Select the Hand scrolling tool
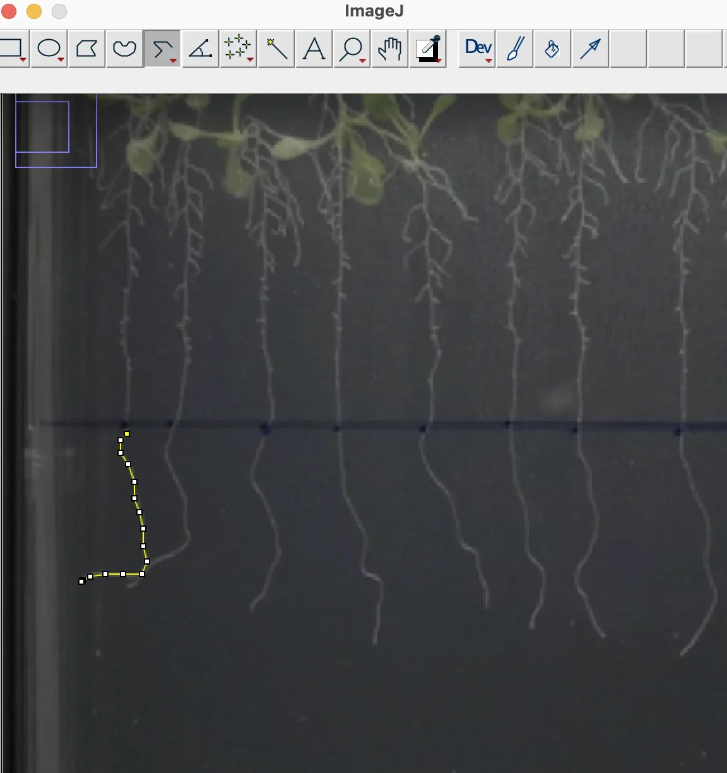Viewport: 727px width, 773px height. pos(389,49)
